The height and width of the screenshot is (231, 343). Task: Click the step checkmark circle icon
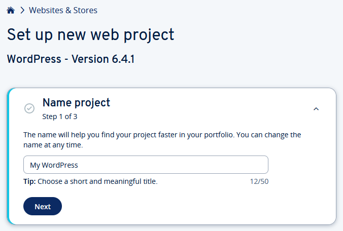[x=29, y=108]
